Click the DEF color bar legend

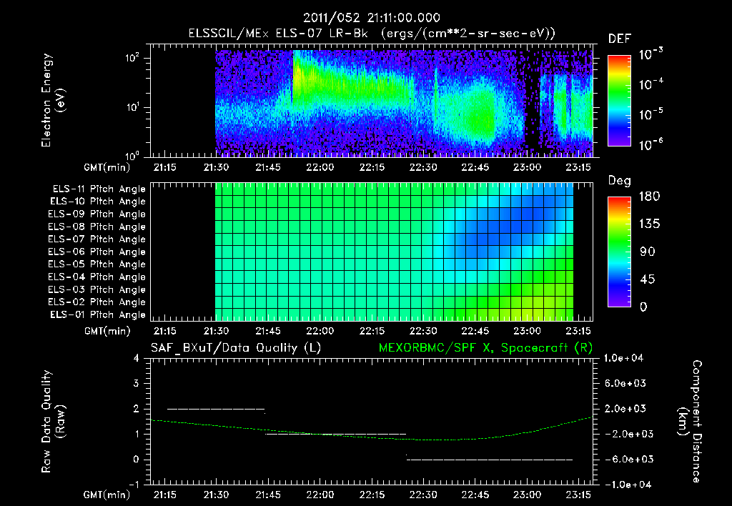click(x=619, y=101)
